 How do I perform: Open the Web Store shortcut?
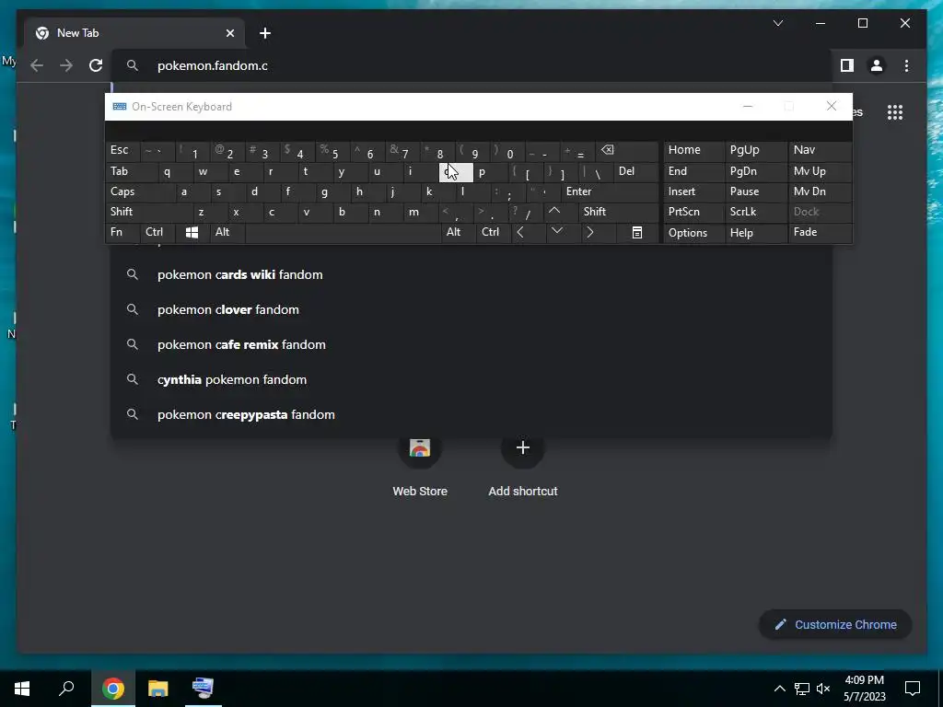(420, 466)
